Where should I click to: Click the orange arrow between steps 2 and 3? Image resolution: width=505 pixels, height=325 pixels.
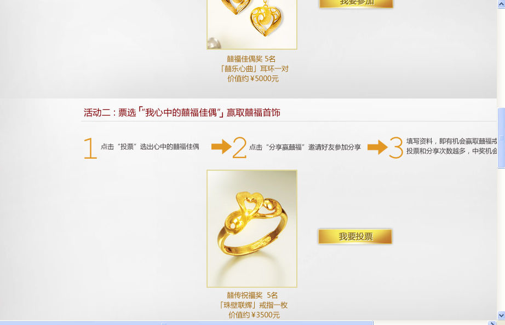(x=377, y=147)
